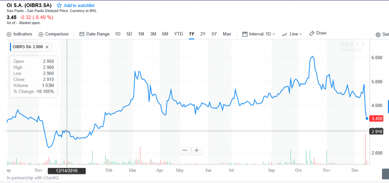Click the star icon next to Add to watchlist
This screenshot has height=183, width=389.
[59, 5]
